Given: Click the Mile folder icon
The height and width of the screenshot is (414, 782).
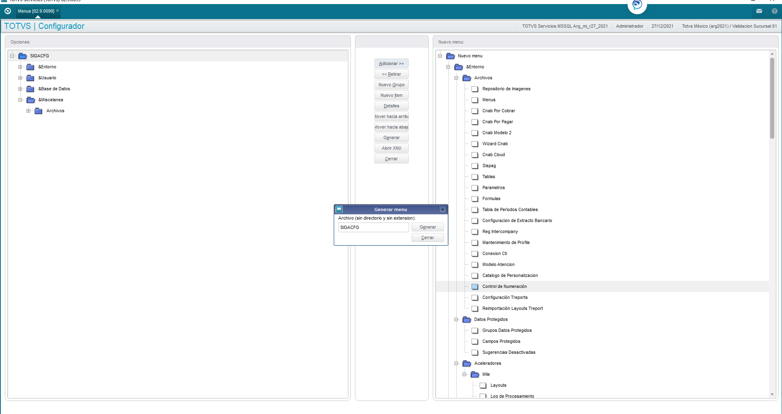Looking at the screenshot, I should point(475,374).
